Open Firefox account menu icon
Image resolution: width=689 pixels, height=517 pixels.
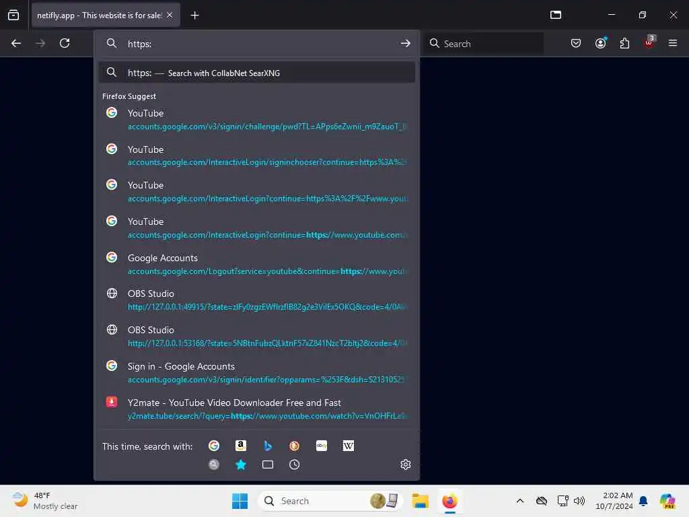coord(601,43)
